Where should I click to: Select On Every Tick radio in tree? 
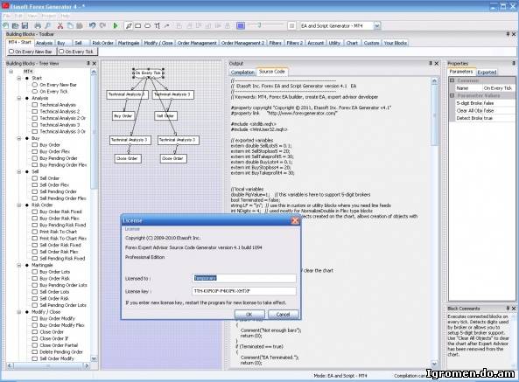coord(34,92)
